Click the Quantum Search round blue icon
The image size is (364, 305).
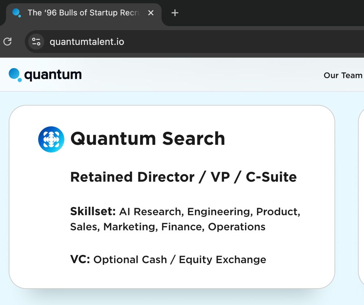tap(51, 139)
